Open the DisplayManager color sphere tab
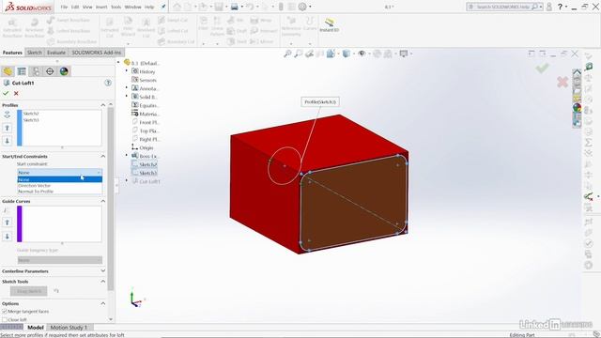601x338 pixels. click(64, 71)
